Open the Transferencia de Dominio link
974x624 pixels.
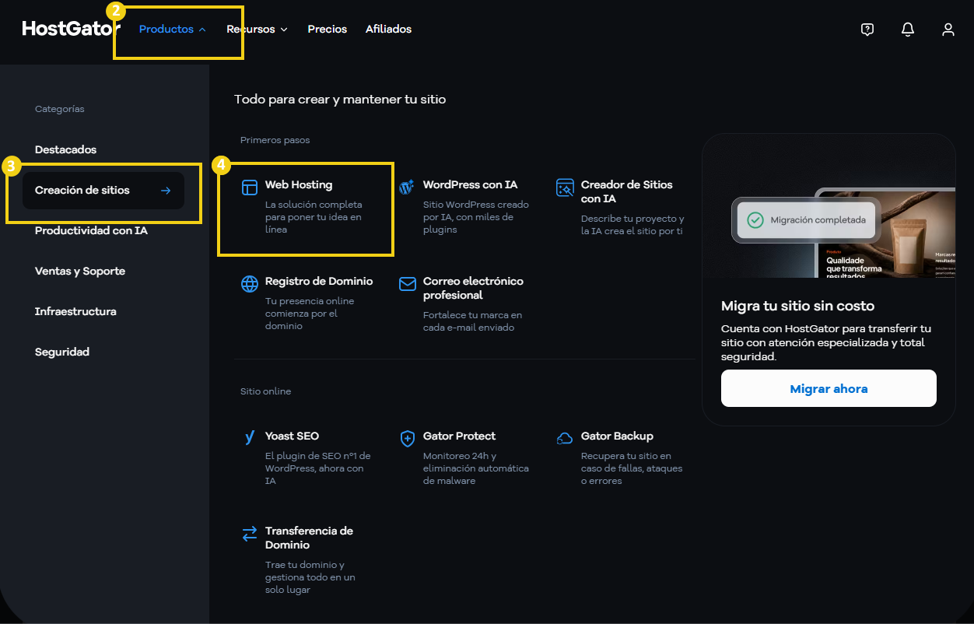tap(309, 538)
